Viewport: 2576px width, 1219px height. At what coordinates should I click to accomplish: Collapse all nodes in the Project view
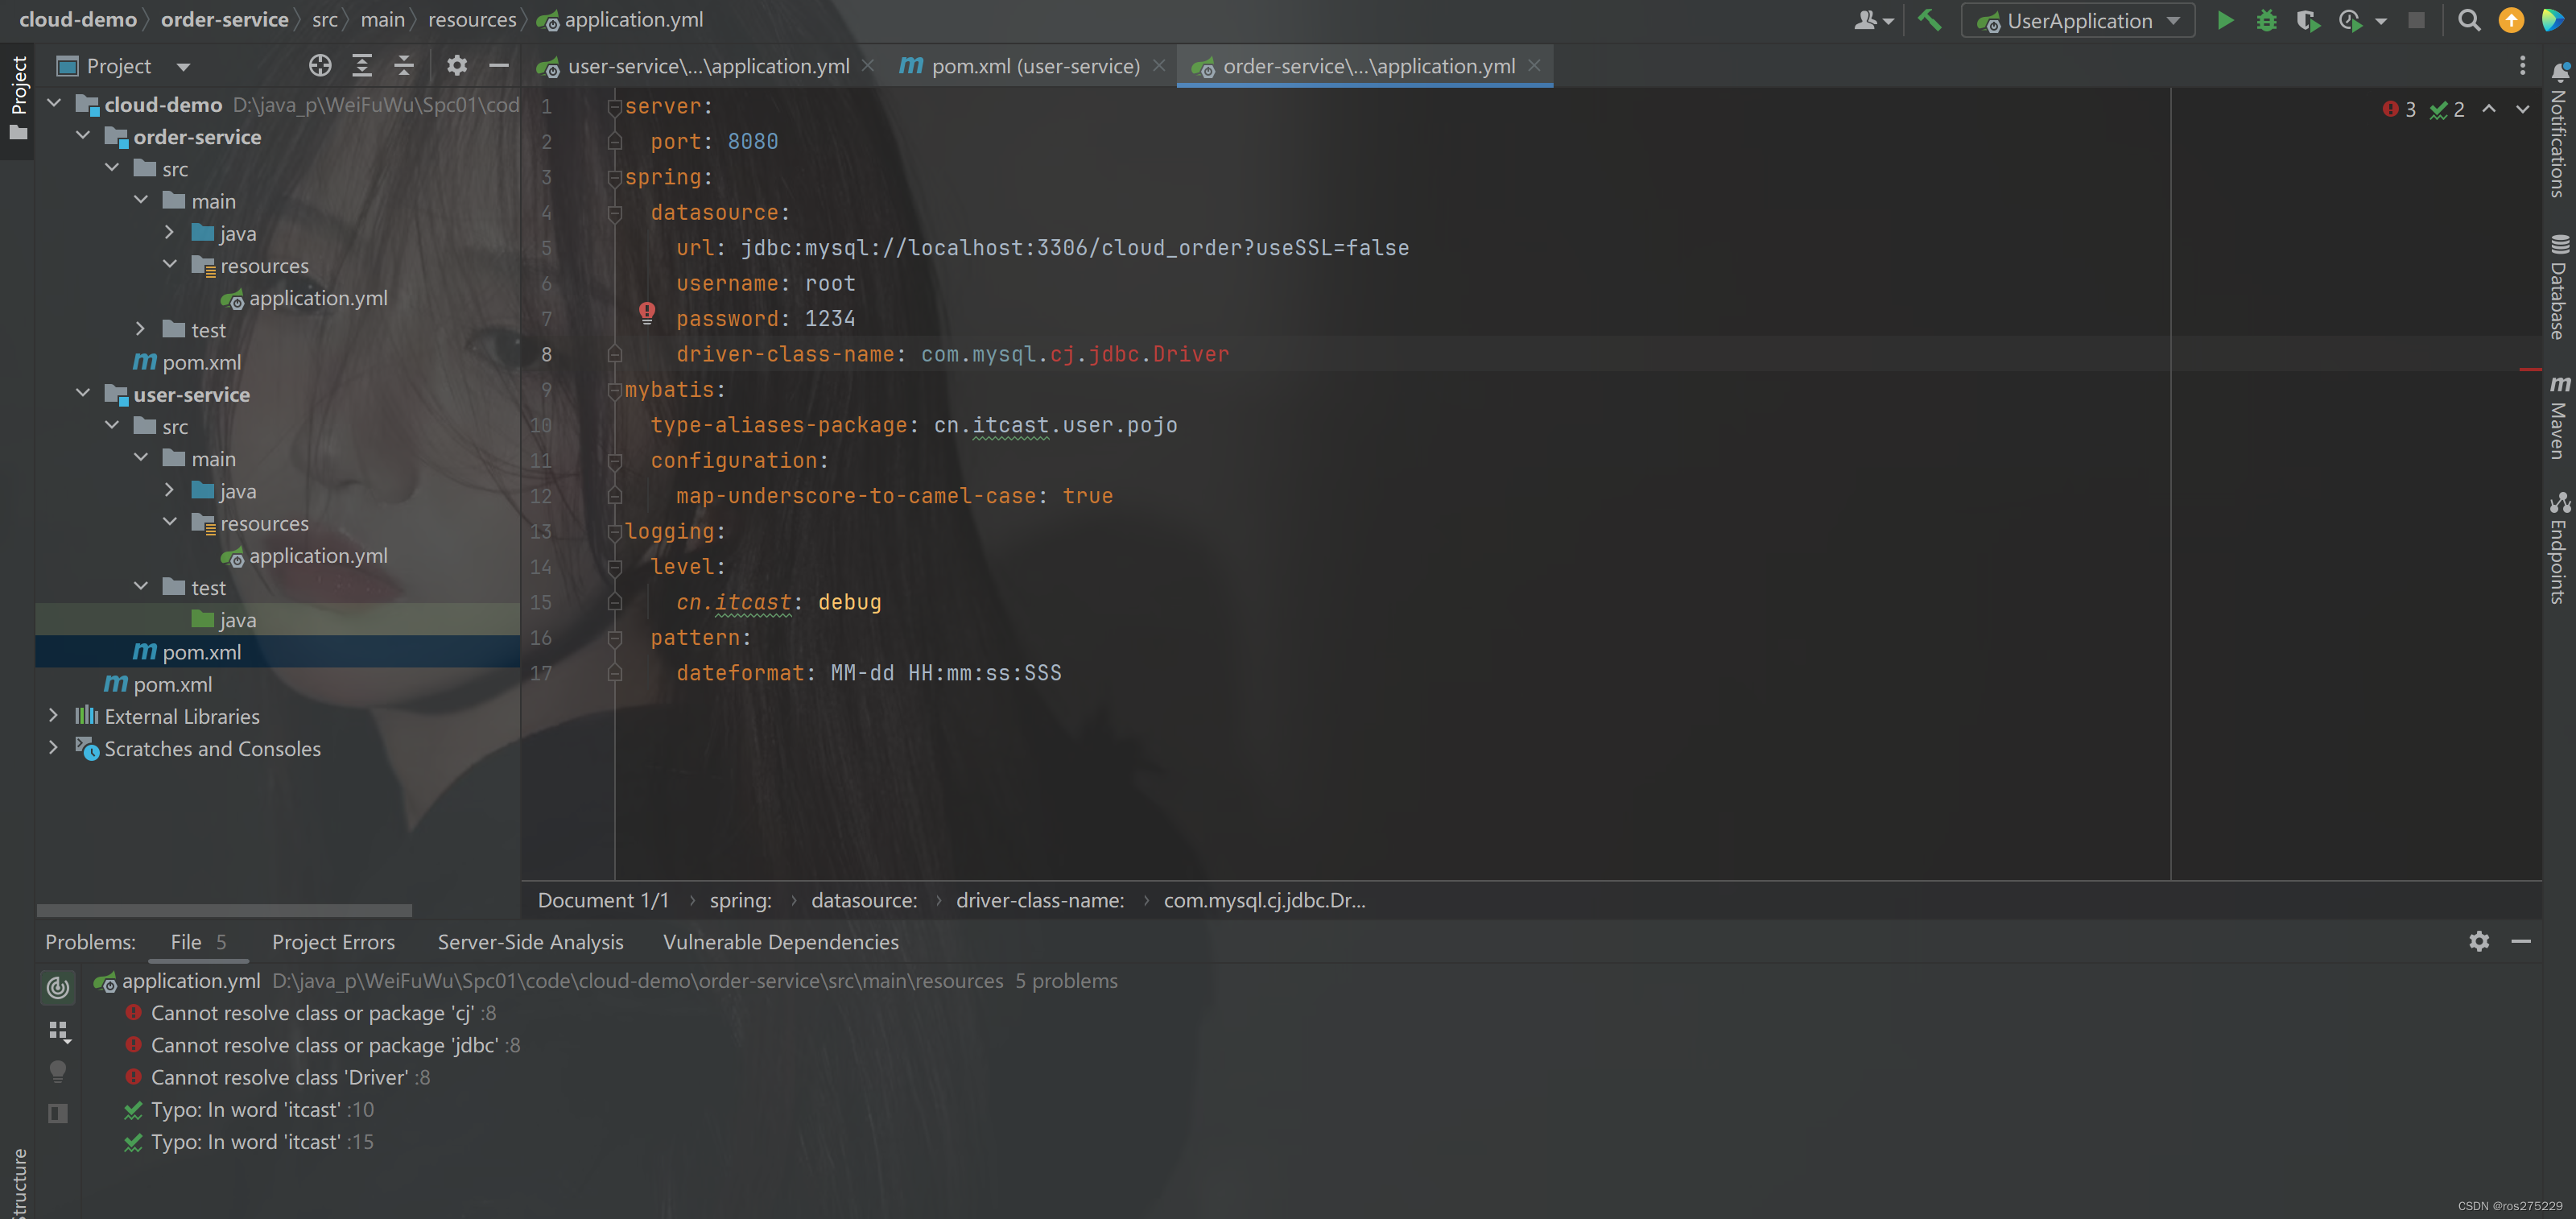403,65
